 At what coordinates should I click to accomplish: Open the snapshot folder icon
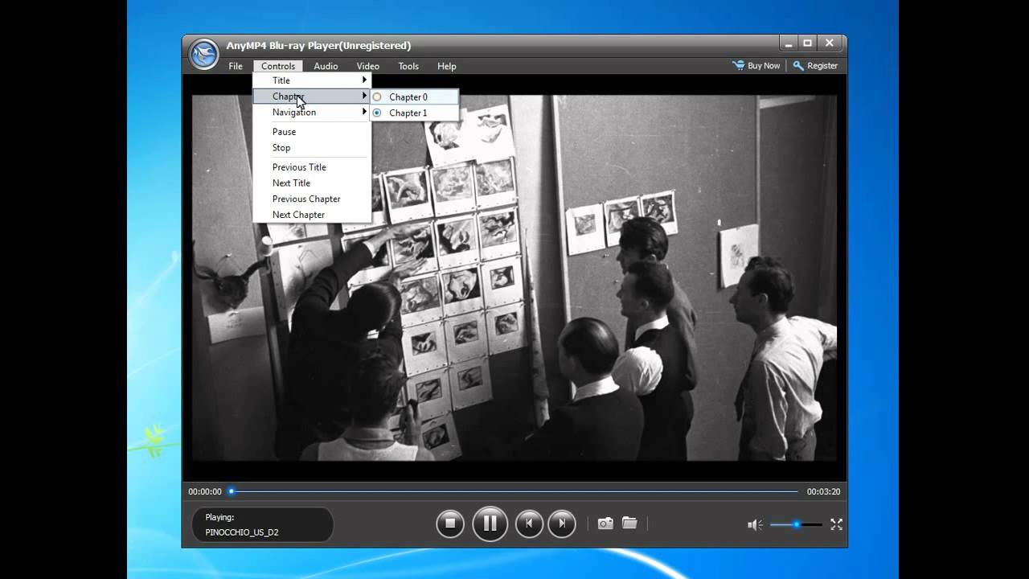629,524
